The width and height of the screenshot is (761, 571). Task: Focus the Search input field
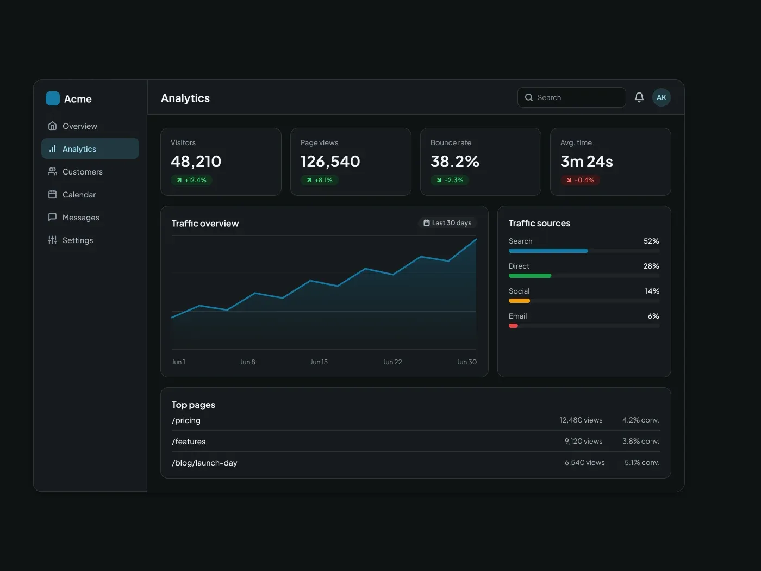(x=571, y=97)
